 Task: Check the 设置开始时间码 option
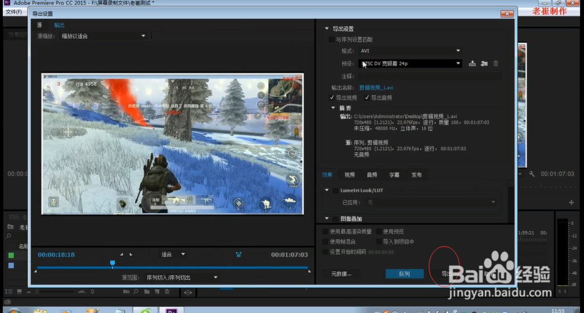pos(325,252)
